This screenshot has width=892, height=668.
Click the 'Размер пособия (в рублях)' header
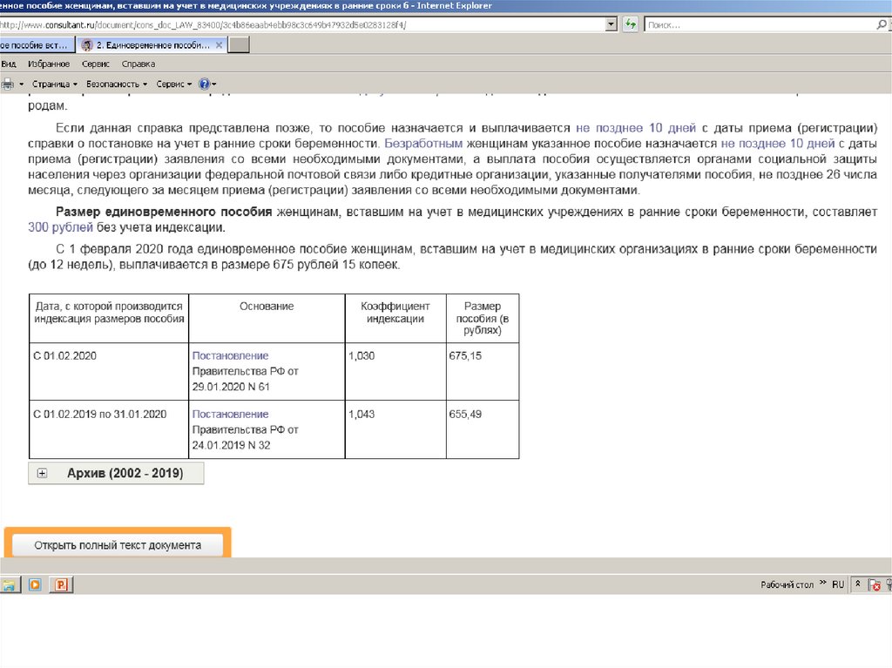[483, 318]
